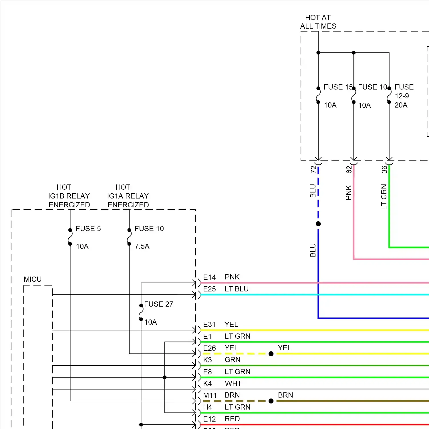Select the FUSE 15 label
The image size is (429, 429).
[x=338, y=87]
